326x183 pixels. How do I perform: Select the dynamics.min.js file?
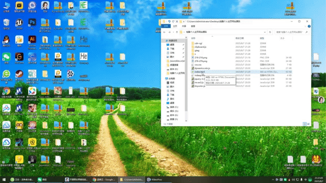pyautogui.click(x=202, y=68)
